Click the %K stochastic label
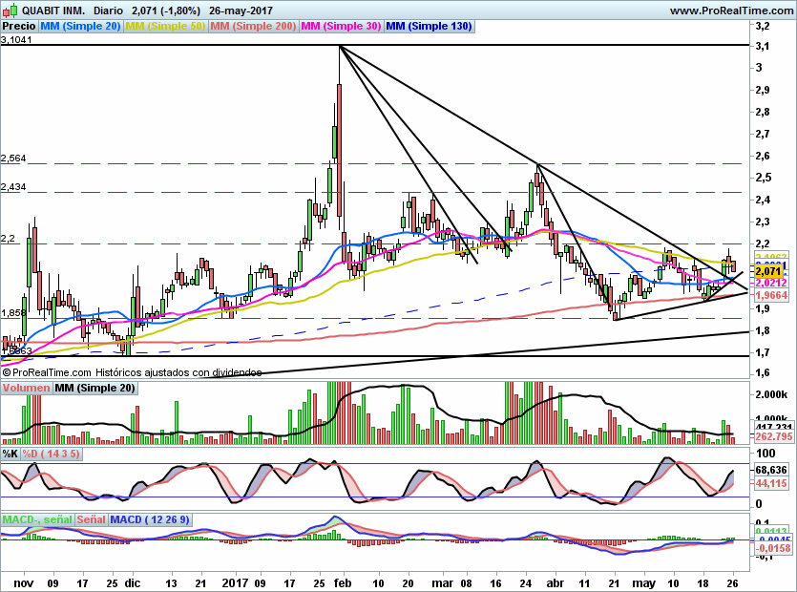The width and height of the screenshot is (797, 592). point(10,454)
